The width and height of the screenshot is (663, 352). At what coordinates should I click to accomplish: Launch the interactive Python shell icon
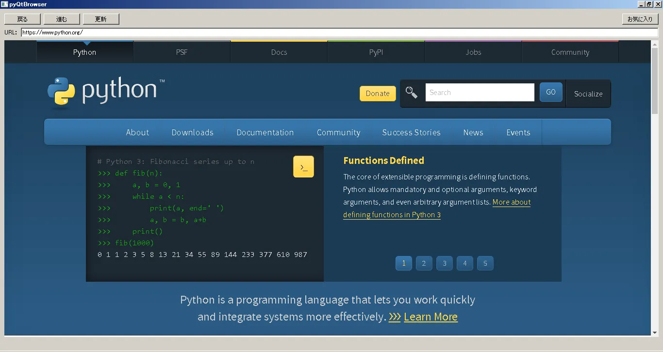tap(303, 166)
